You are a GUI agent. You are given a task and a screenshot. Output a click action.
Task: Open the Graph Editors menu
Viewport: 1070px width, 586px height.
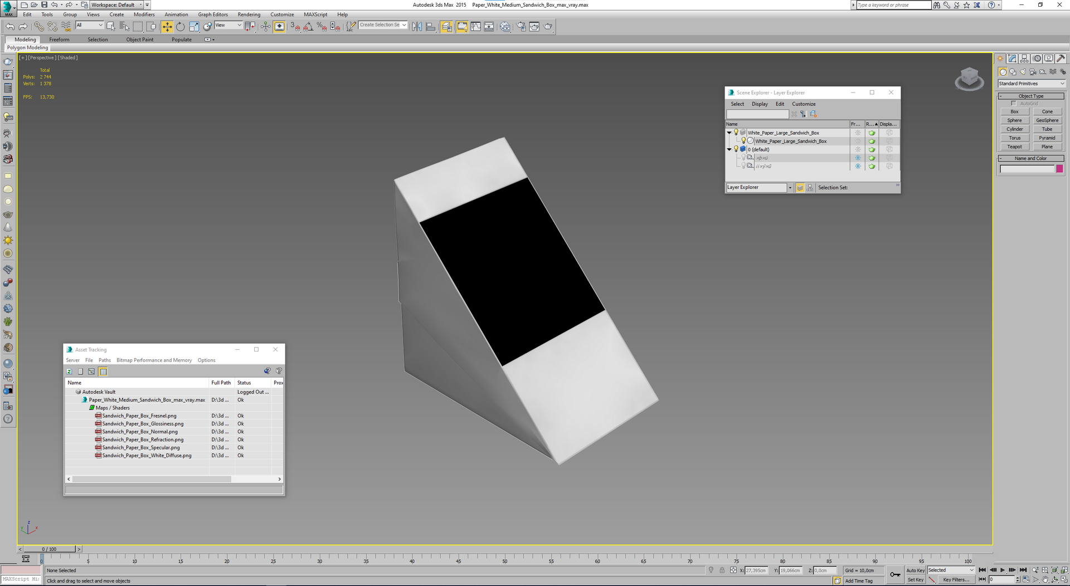coord(213,14)
